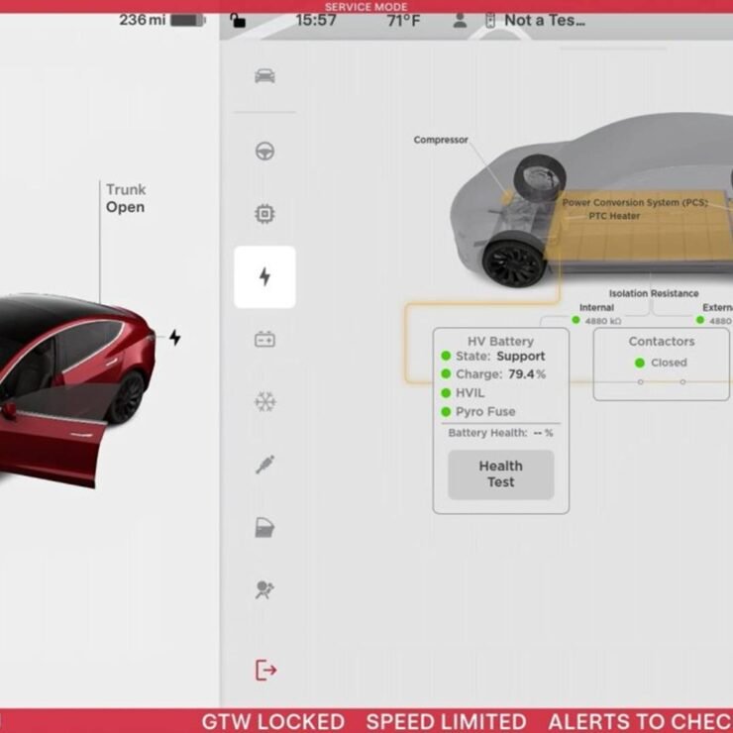
Task: Open the low voltage battery sidebar icon
Action: [264, 340]
